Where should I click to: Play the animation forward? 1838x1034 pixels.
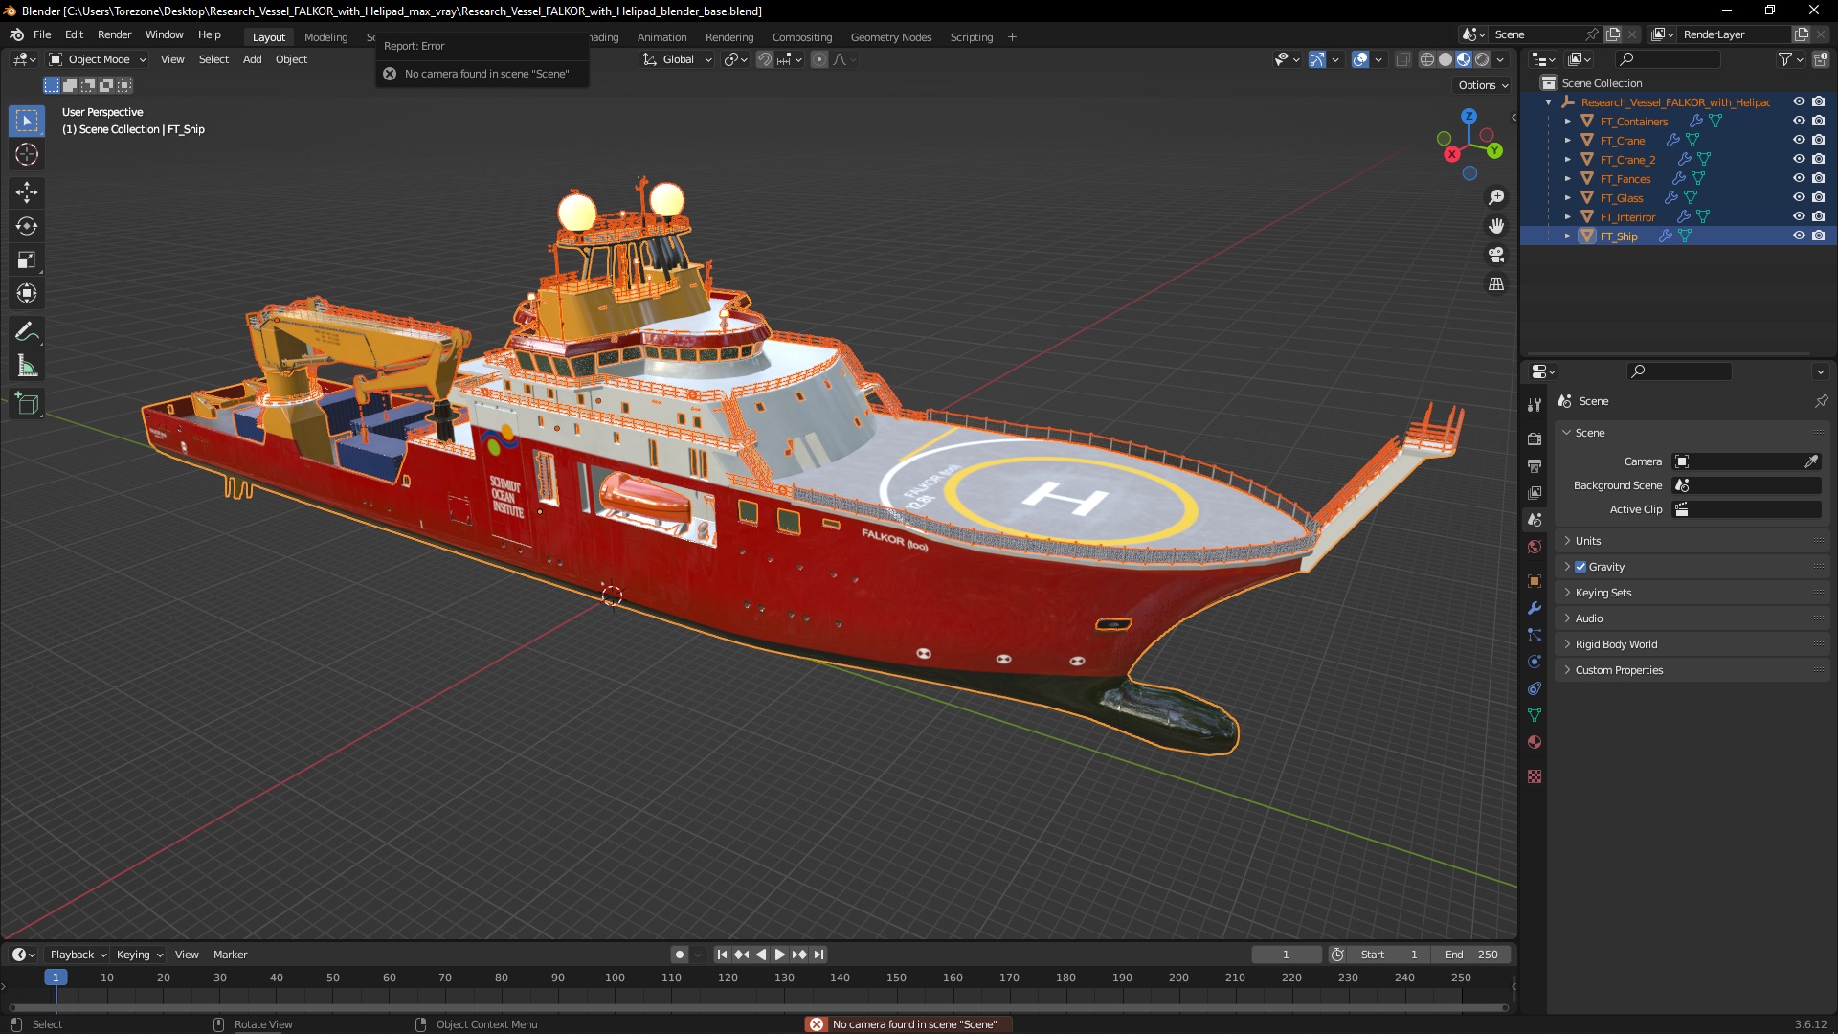click(779, 955)
